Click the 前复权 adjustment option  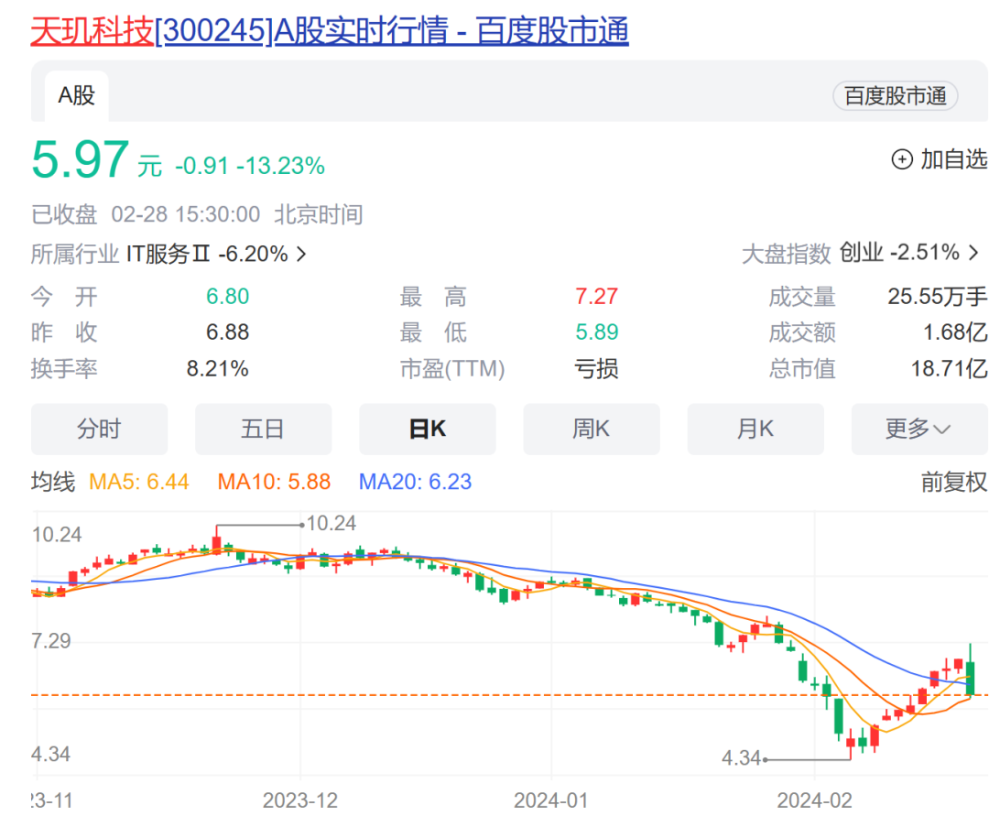pos(953,482)
